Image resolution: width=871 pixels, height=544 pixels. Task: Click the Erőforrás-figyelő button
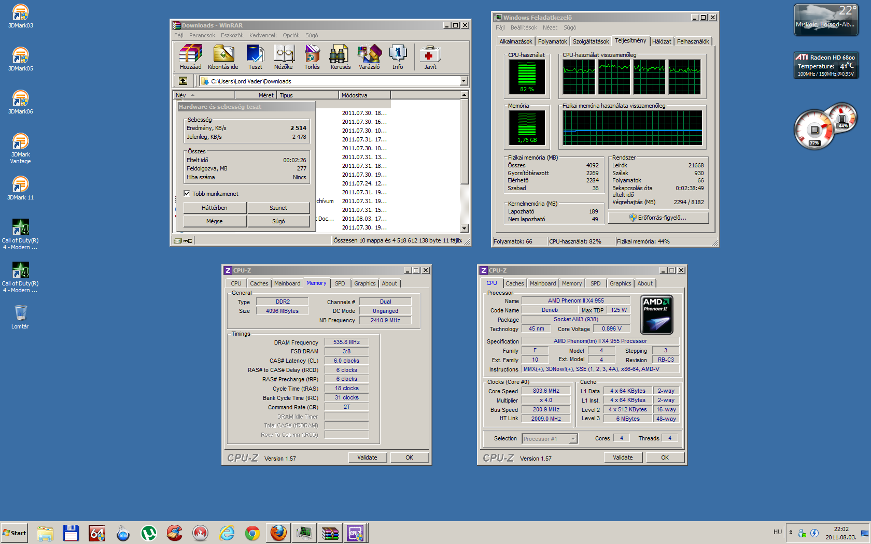click(x=658, y=218)
